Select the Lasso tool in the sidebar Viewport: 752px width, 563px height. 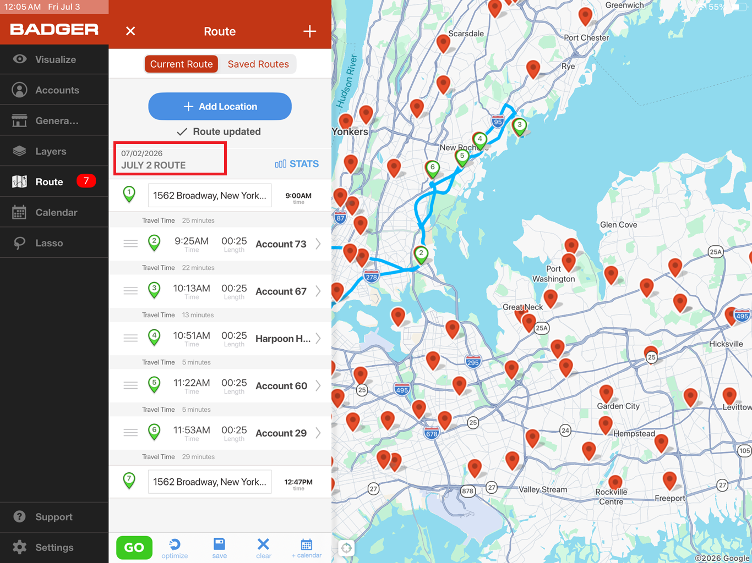[x=54, y=243]
